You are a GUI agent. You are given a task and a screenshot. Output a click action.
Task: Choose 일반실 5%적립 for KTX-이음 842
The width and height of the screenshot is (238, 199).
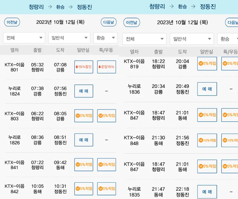[84, 189]
